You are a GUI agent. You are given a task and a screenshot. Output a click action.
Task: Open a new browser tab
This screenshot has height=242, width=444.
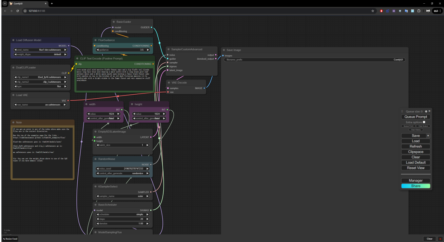(x=52, y=3)
